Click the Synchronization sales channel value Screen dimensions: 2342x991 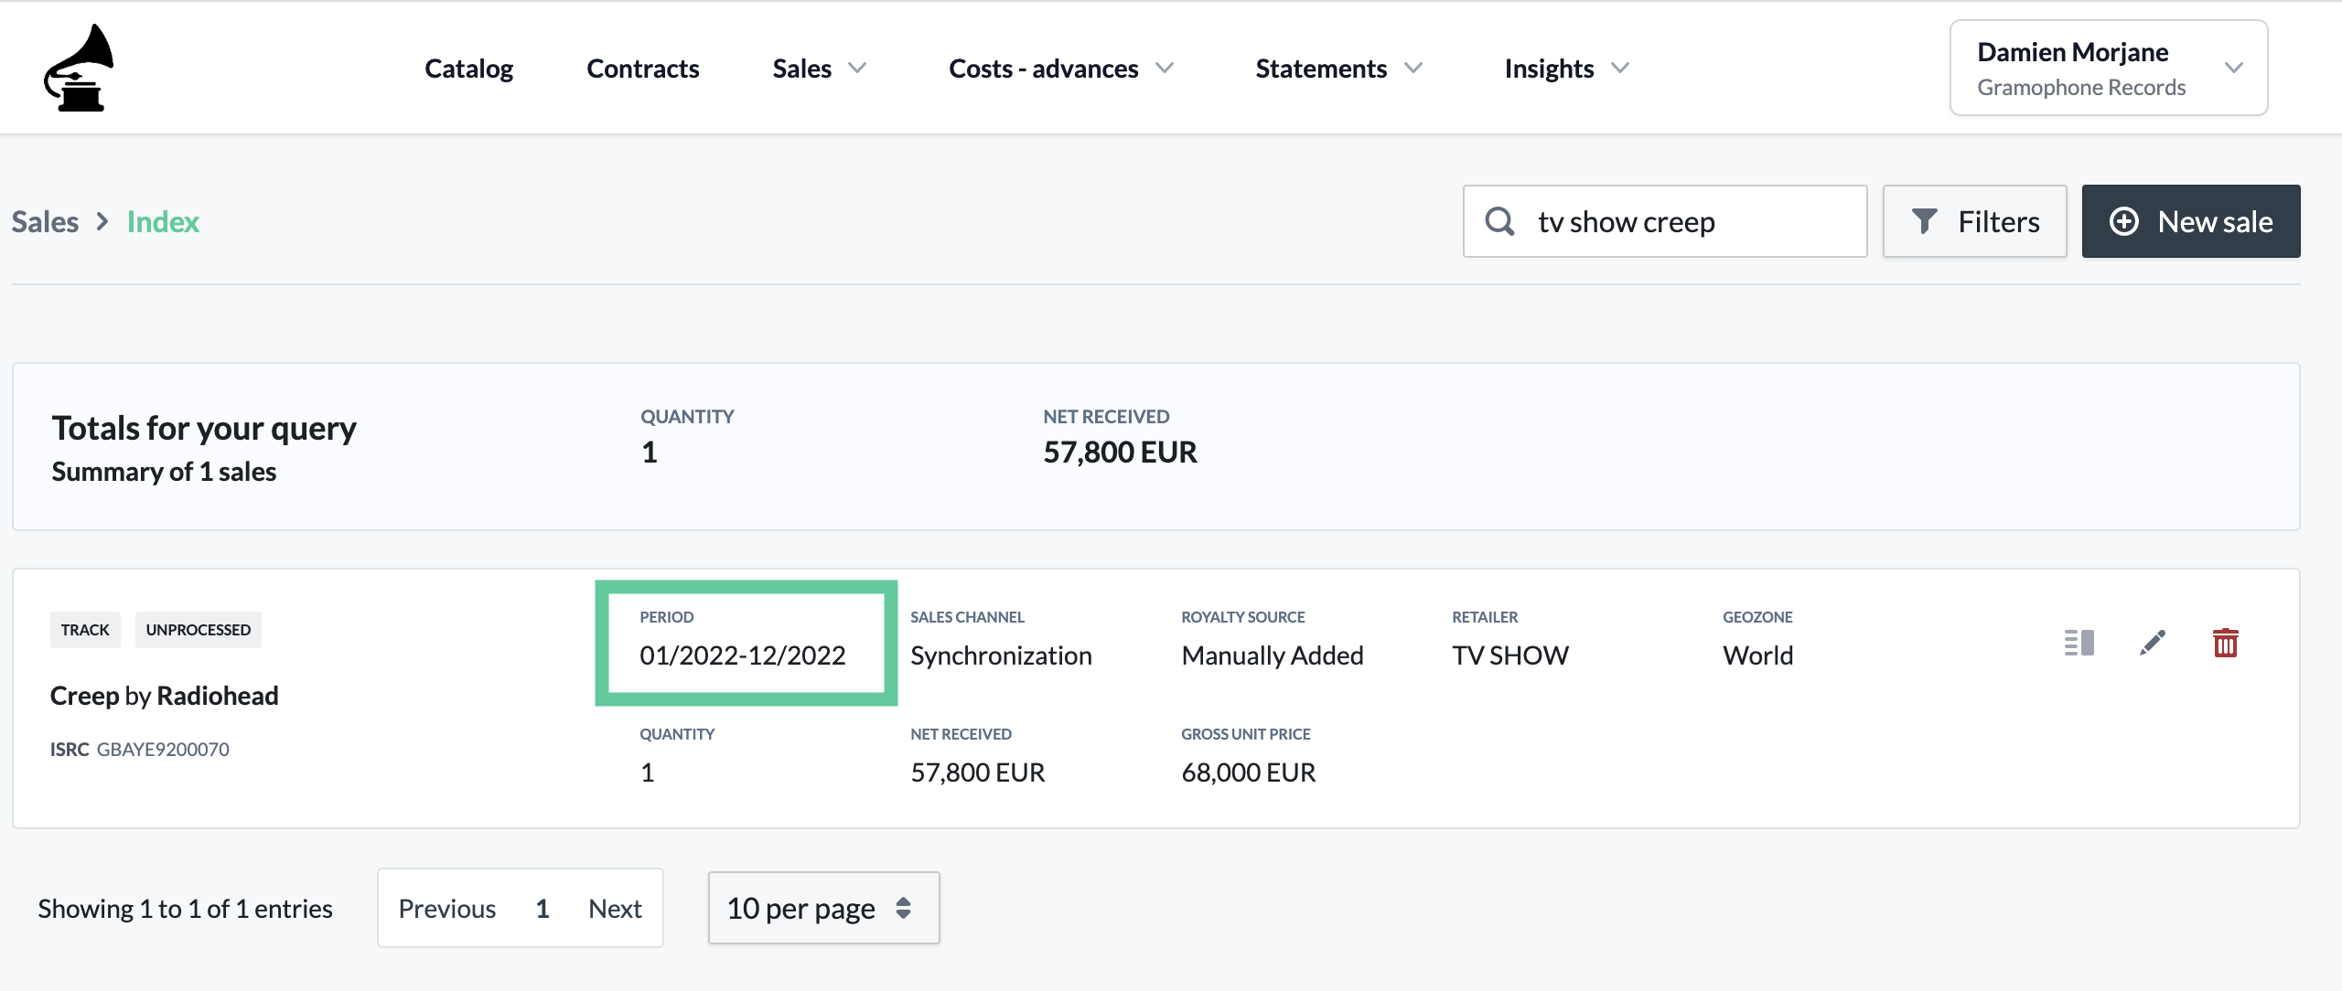click(1001, 655)
